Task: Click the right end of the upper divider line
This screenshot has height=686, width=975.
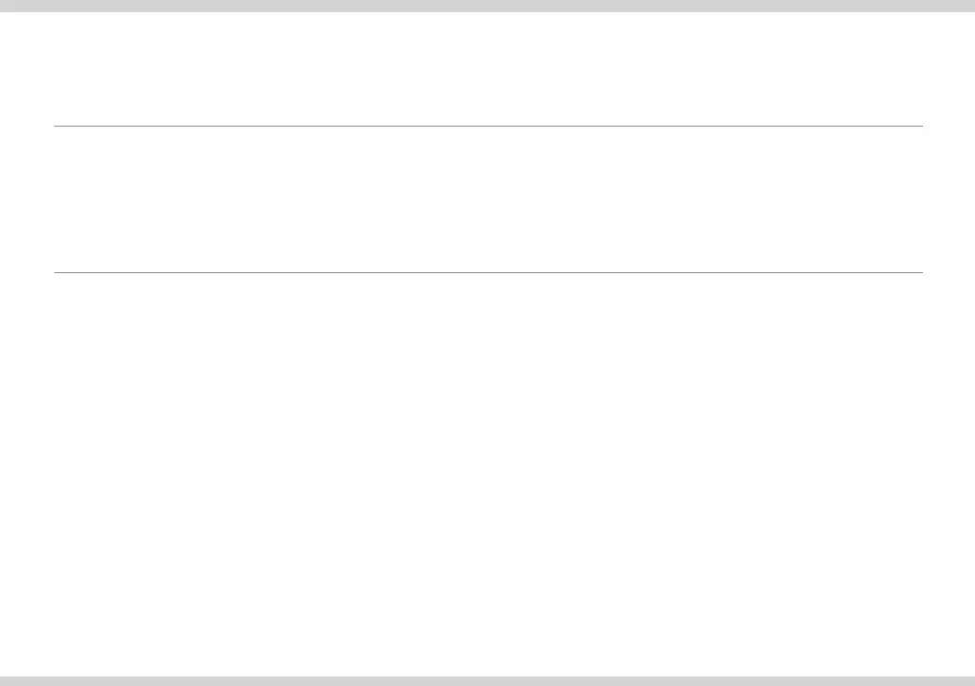Action: coord(920,126)
